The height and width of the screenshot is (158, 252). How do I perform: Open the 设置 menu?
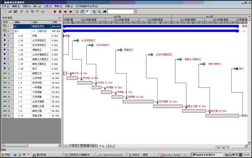69,6
